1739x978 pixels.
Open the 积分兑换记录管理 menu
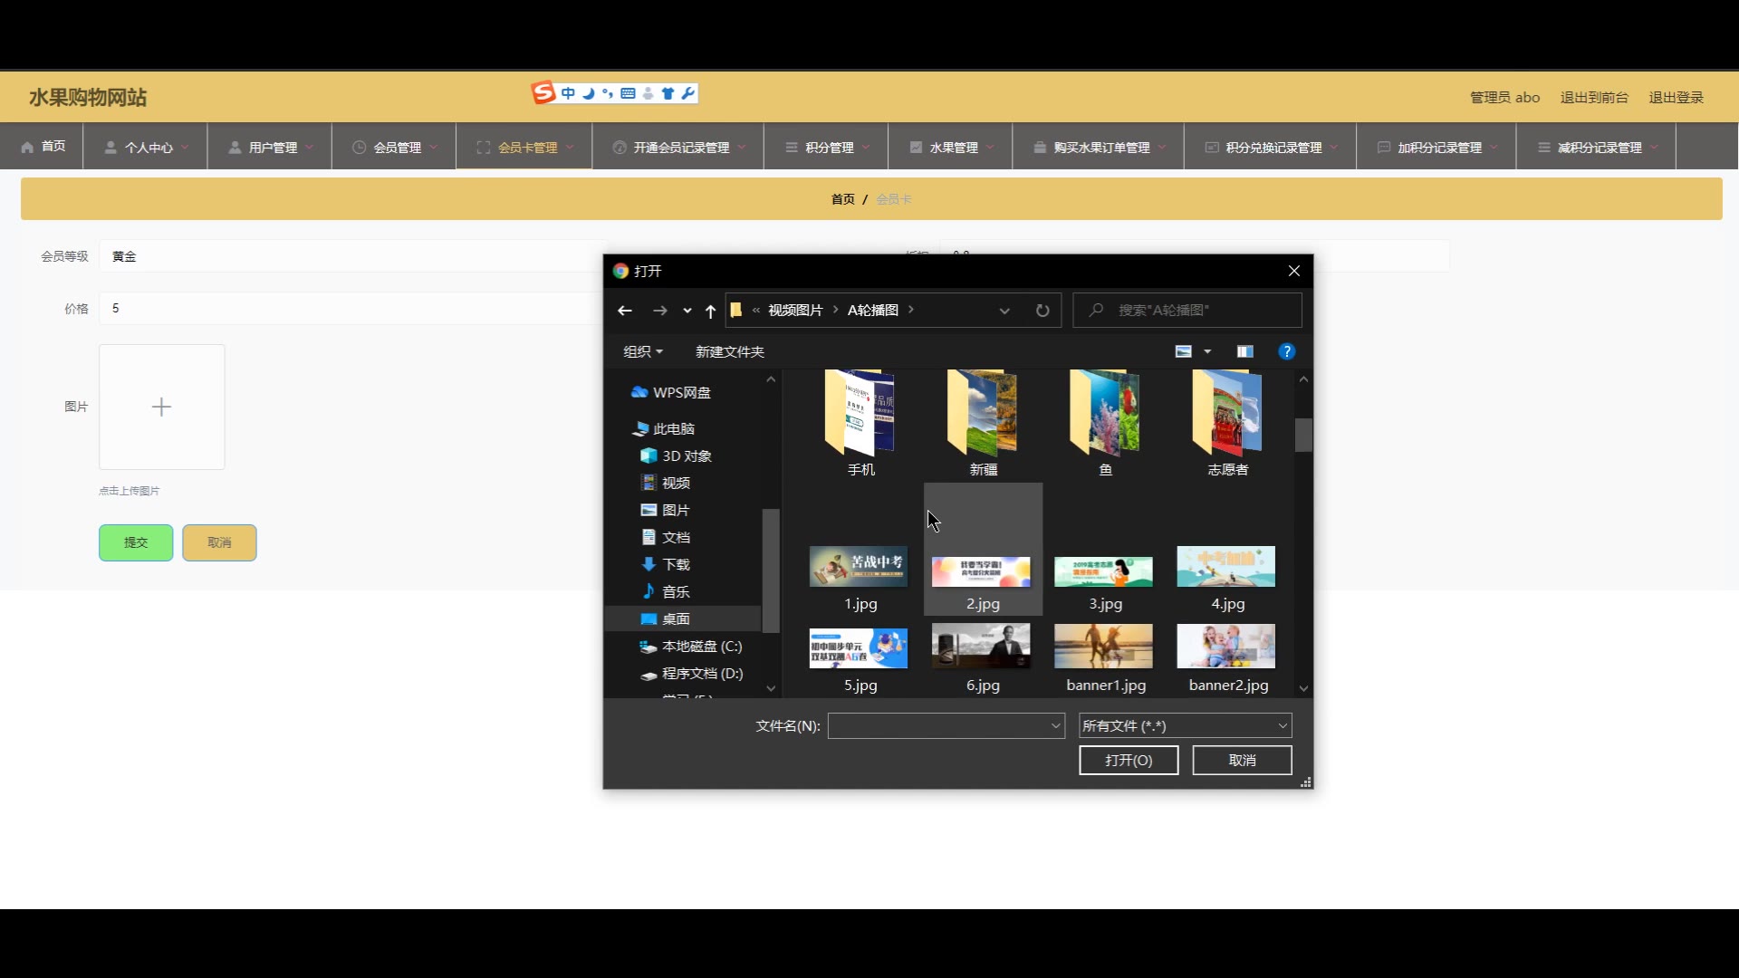pyautogui.click(x=1271, y=147)
